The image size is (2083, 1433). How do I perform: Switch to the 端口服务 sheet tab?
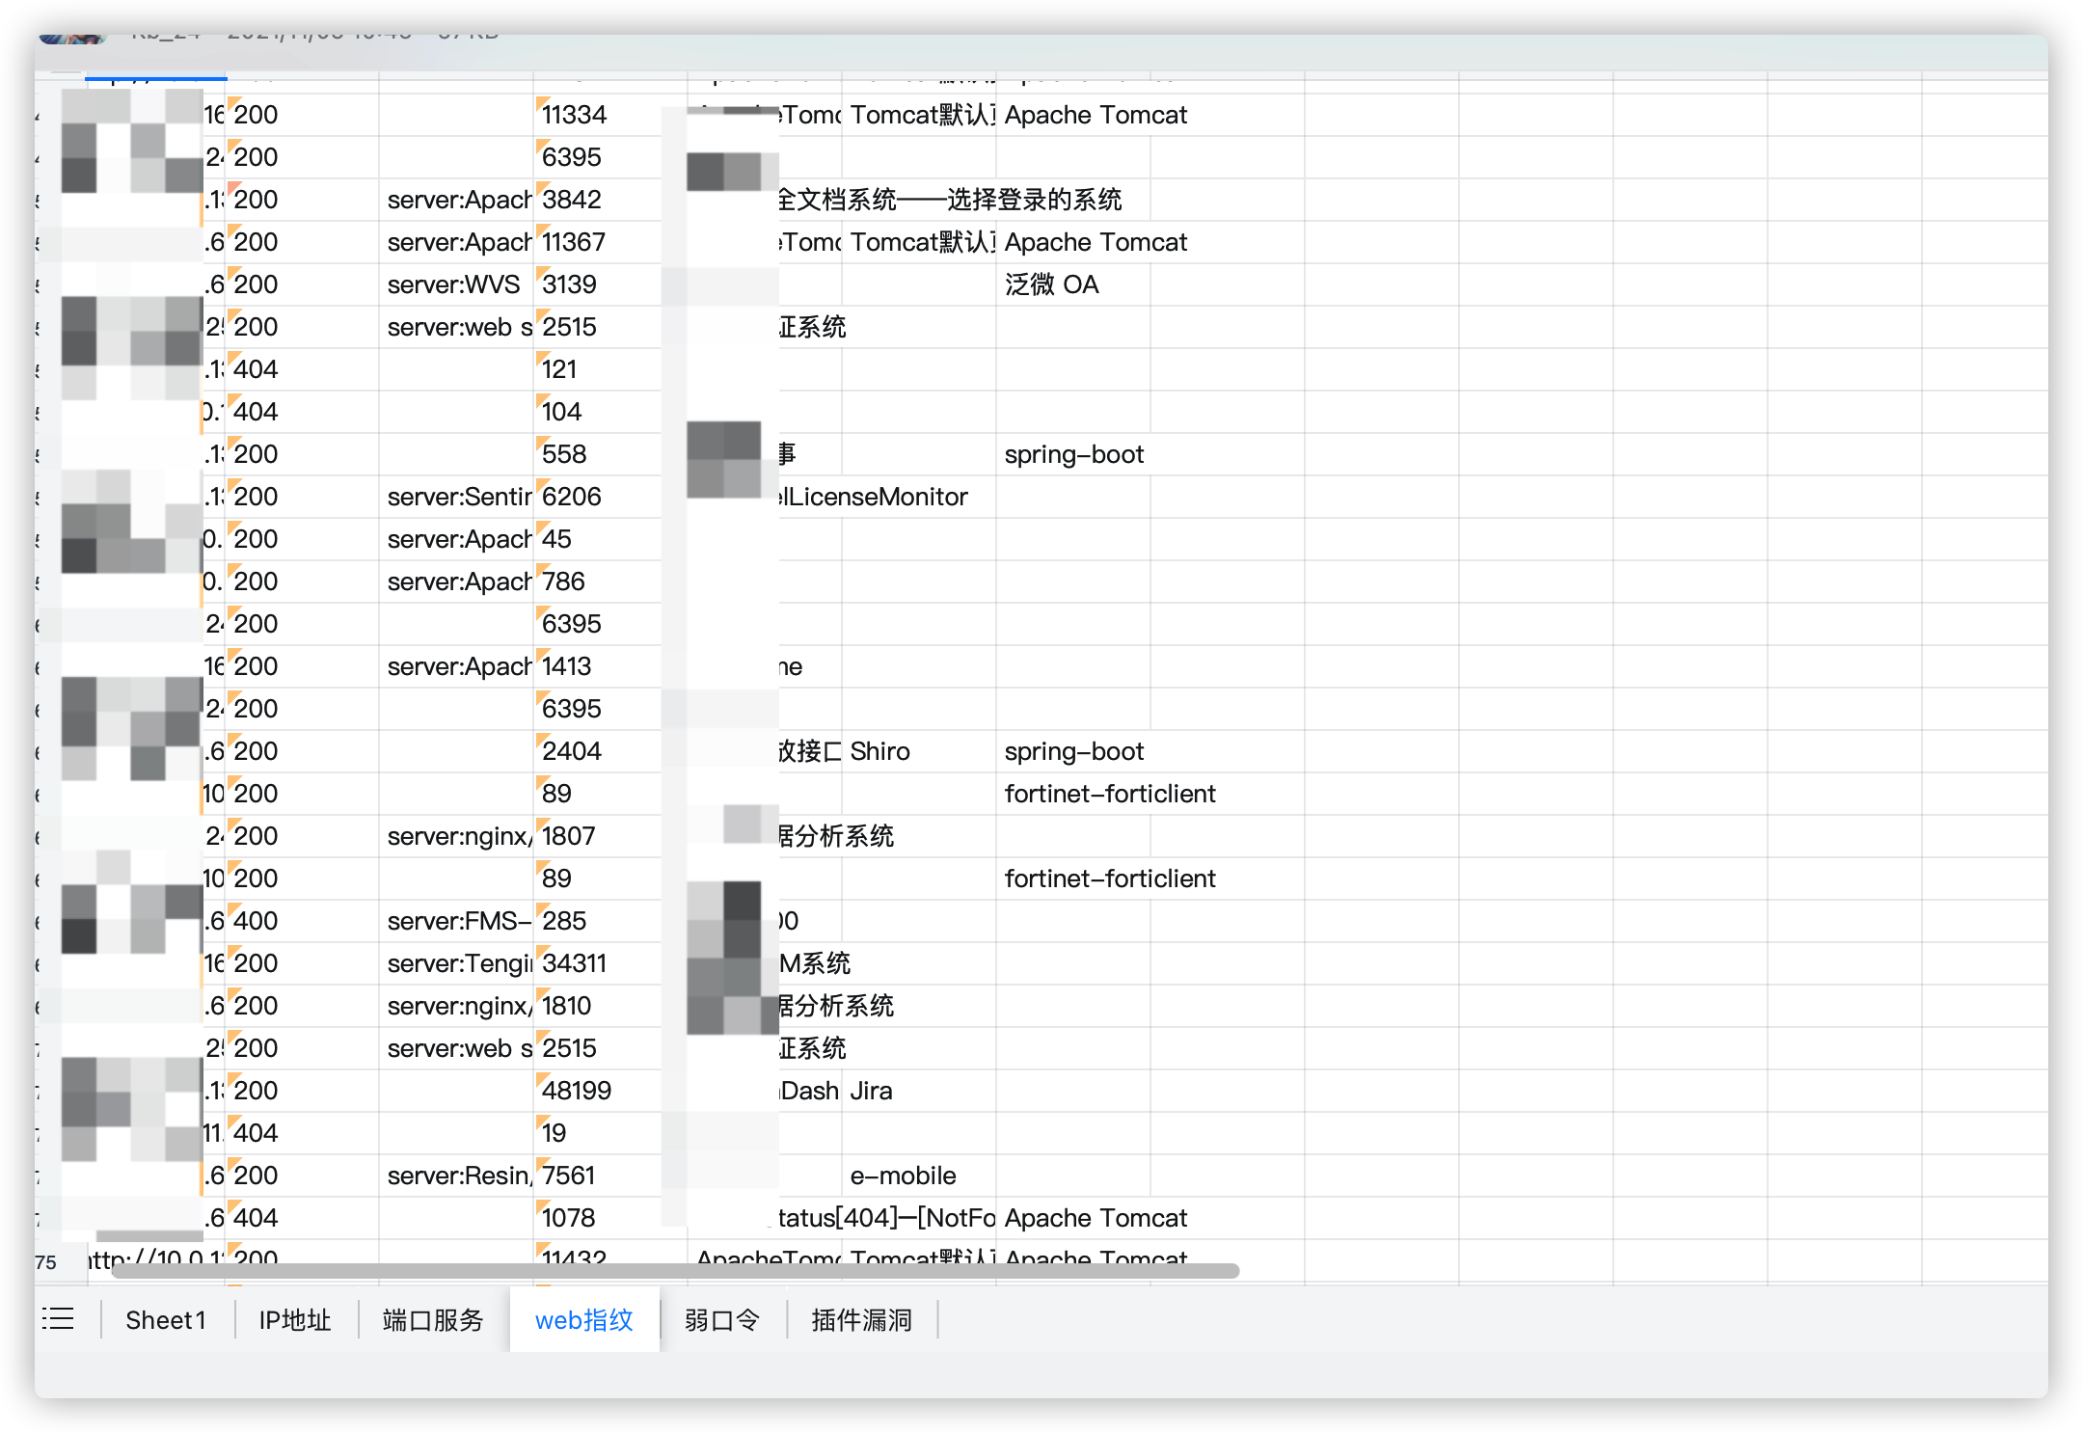point(433,1319)
